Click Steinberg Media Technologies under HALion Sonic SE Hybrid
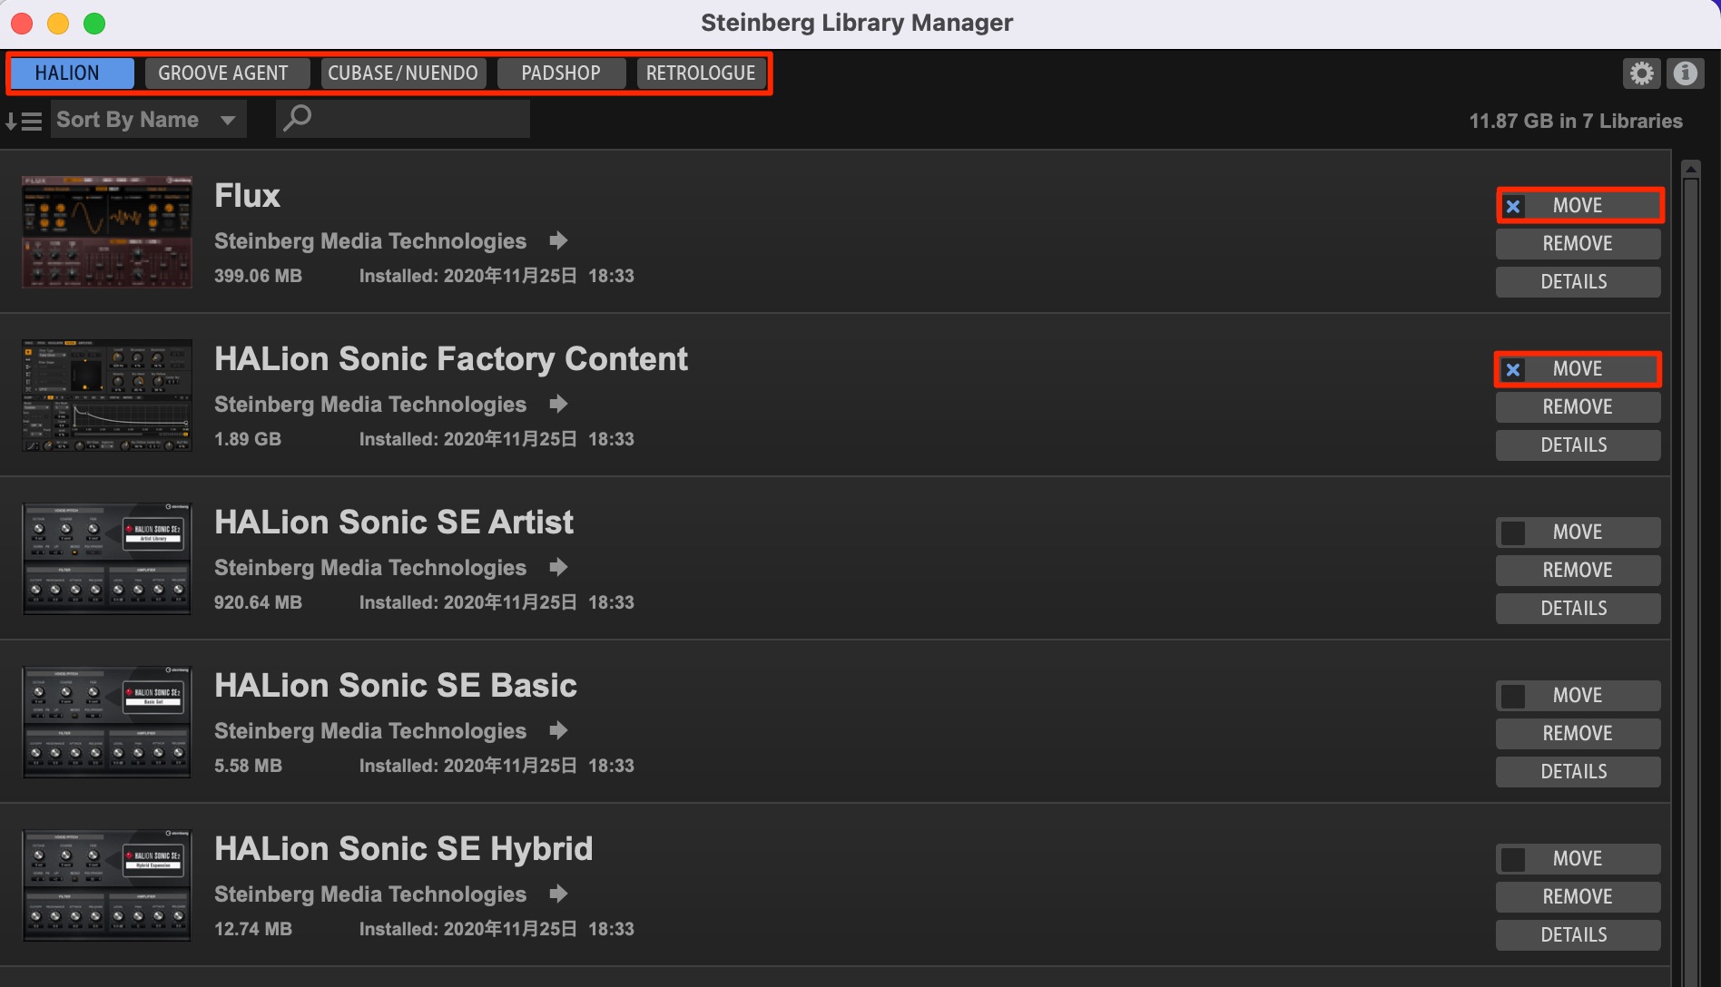The image size is (1721, 987). [x=370, y=894]
